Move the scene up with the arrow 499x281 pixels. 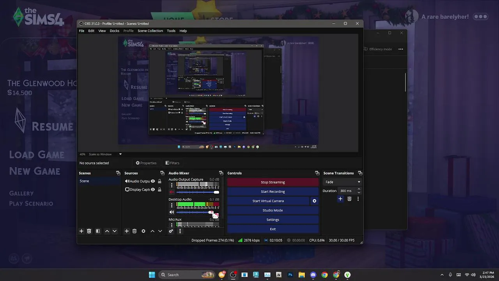[107, 231]
